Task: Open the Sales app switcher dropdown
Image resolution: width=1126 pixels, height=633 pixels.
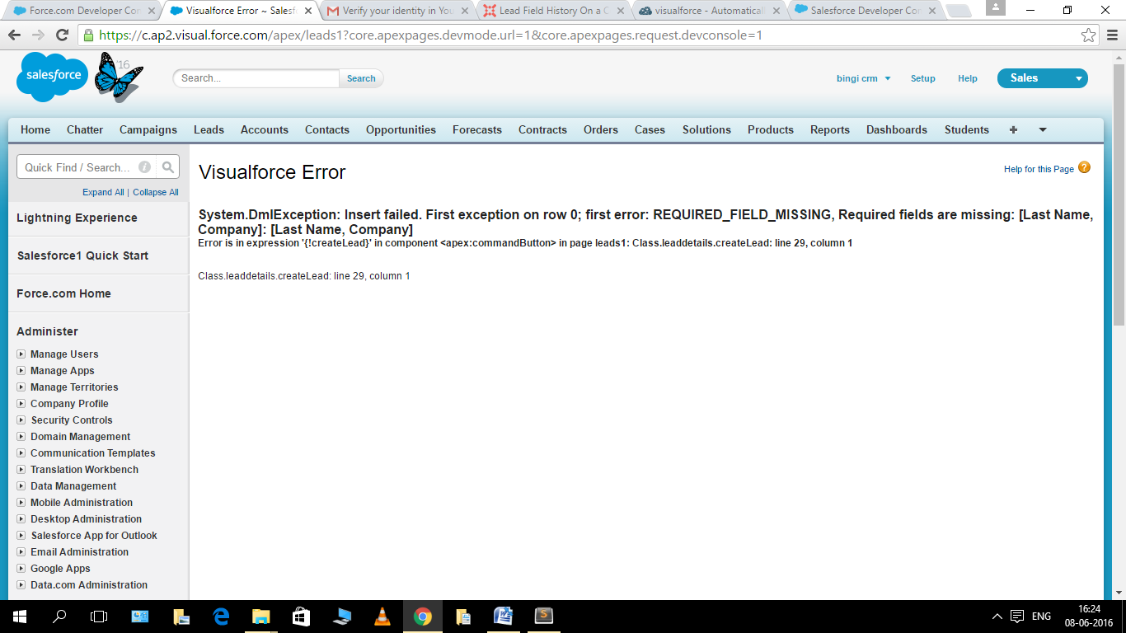Action: 1043,78
